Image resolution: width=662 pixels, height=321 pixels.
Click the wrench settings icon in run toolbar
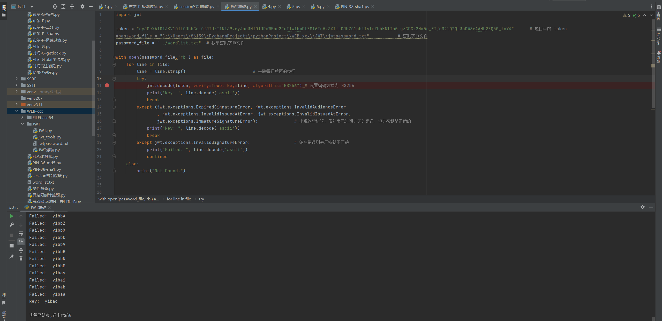click(12, 225)
